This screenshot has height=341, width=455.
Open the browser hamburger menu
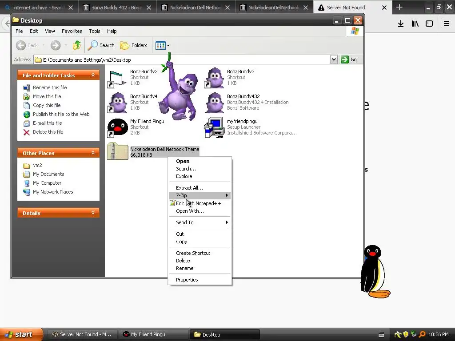click(446, 24)
